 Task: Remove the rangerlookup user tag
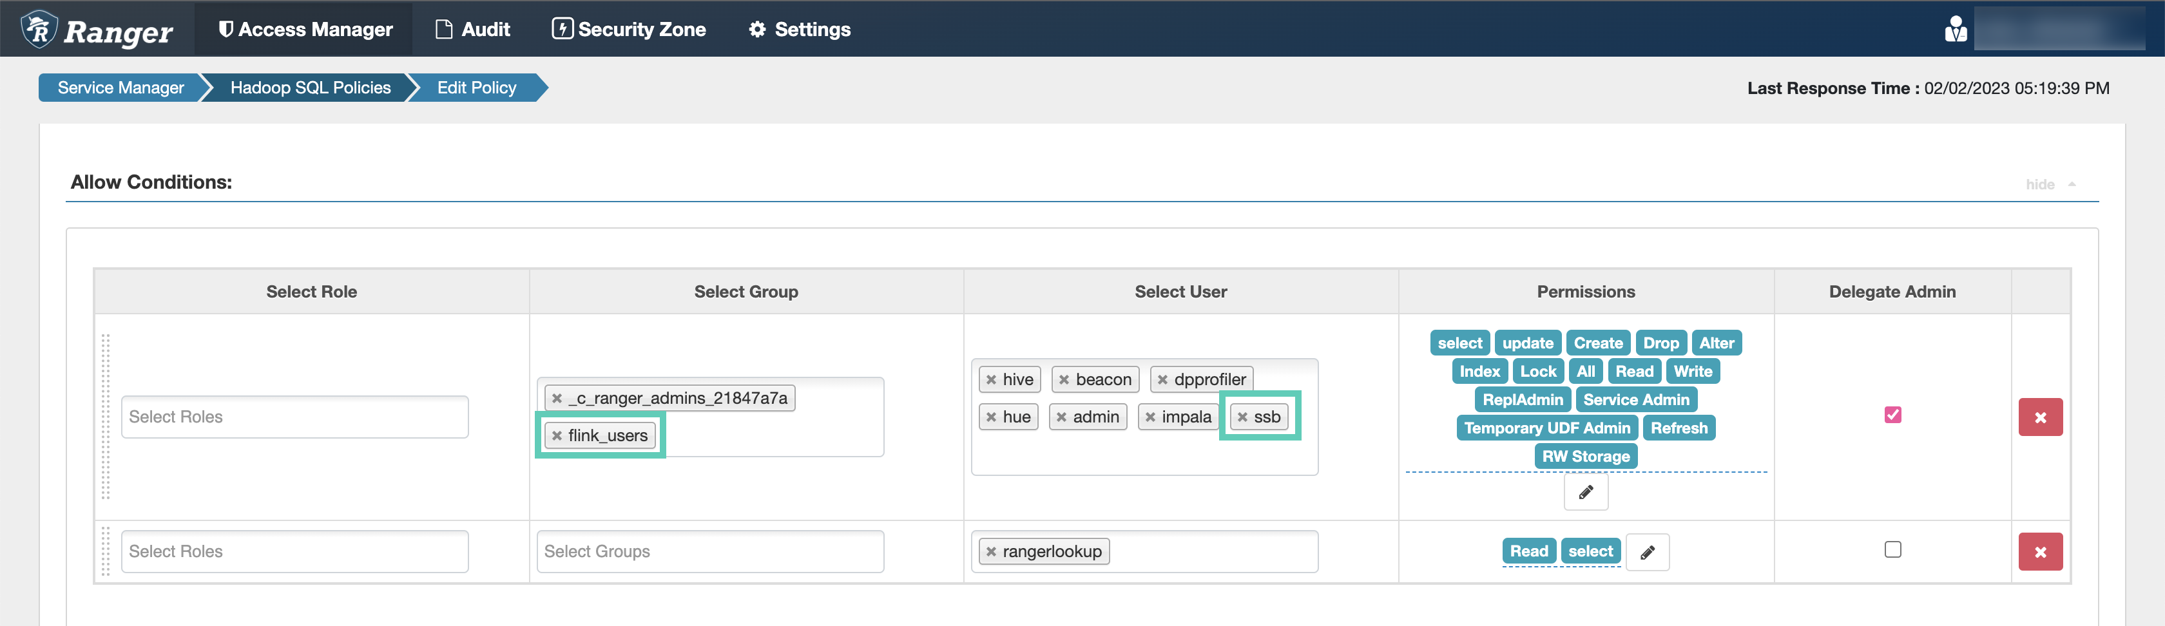(x=991, y=552)
